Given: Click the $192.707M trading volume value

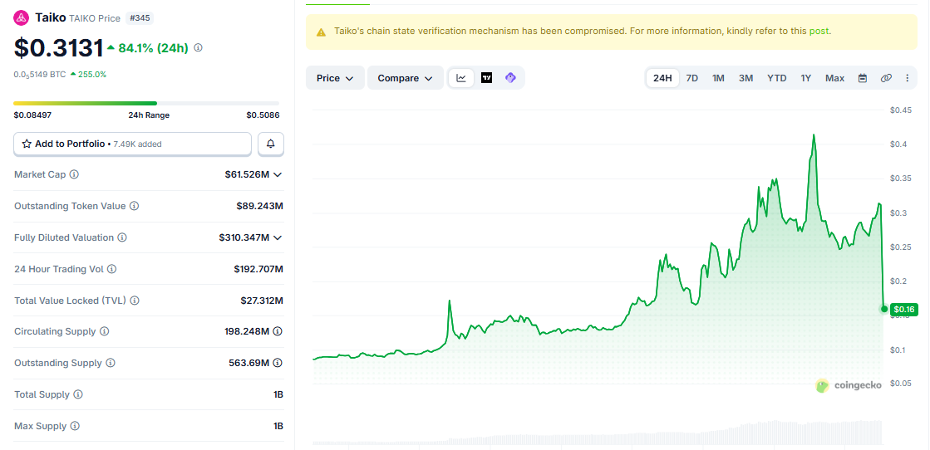Looking at the screenshot, I should point(258,269).
